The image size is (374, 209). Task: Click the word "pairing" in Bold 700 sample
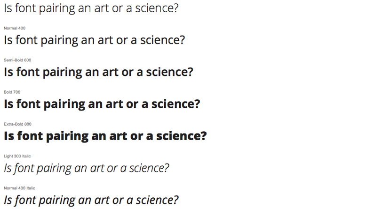[x=64, y=104]
